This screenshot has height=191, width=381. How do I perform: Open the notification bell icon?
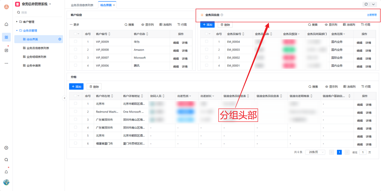(6, 172)
